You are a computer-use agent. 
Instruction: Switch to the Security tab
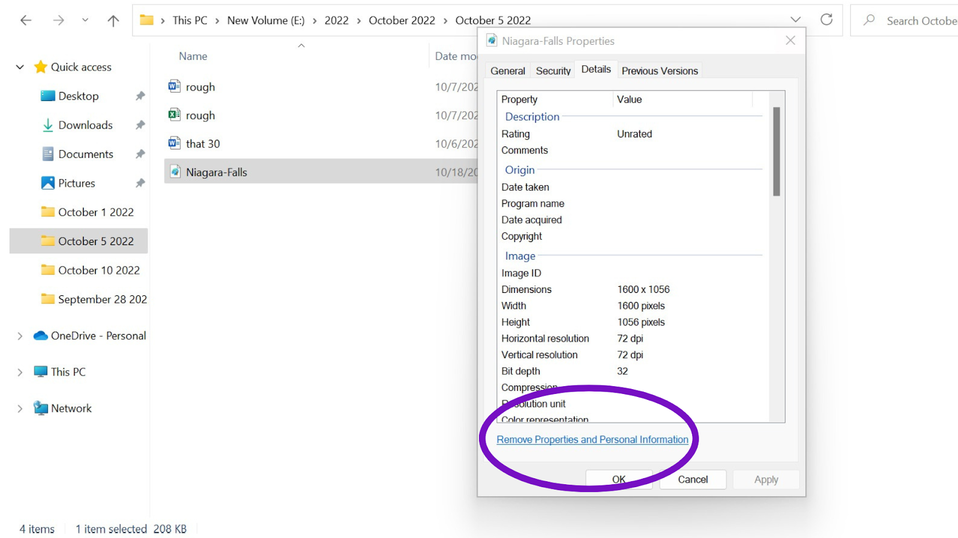point(552,70)
